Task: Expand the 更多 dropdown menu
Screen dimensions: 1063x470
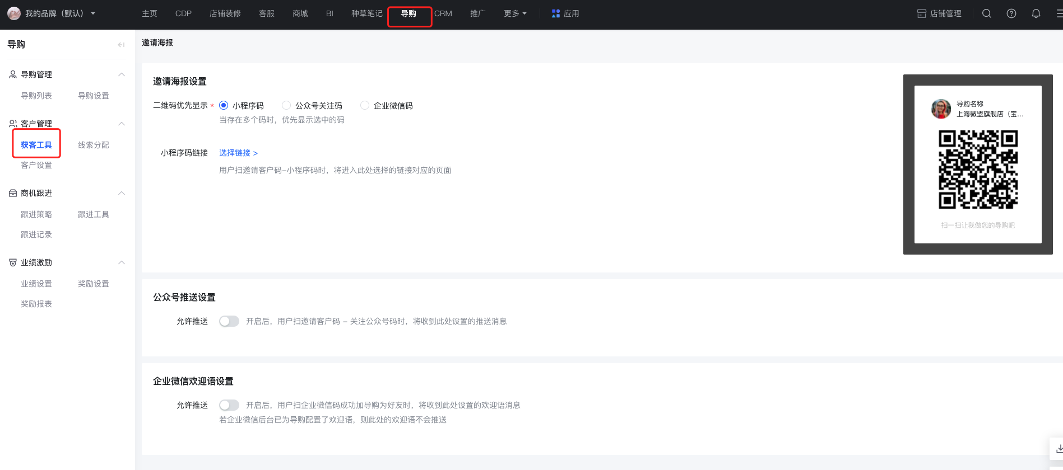Action: pos(515,13)
